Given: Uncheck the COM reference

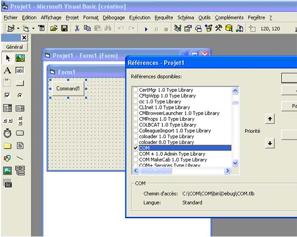Looking at the screenshot, I should point(136,148).
